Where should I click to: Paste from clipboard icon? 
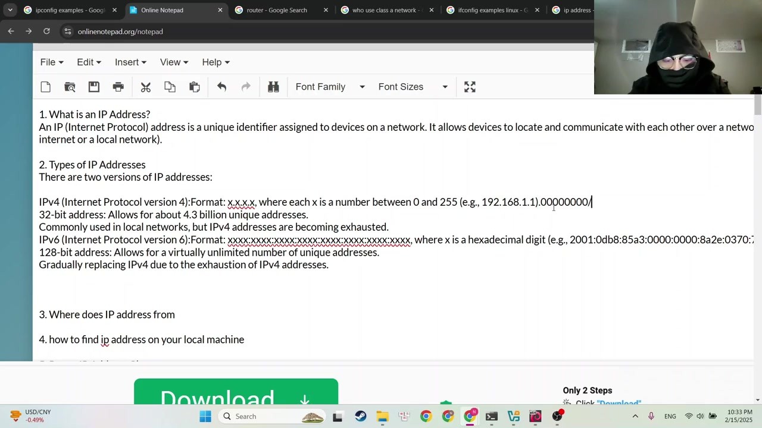coord(194,87)
